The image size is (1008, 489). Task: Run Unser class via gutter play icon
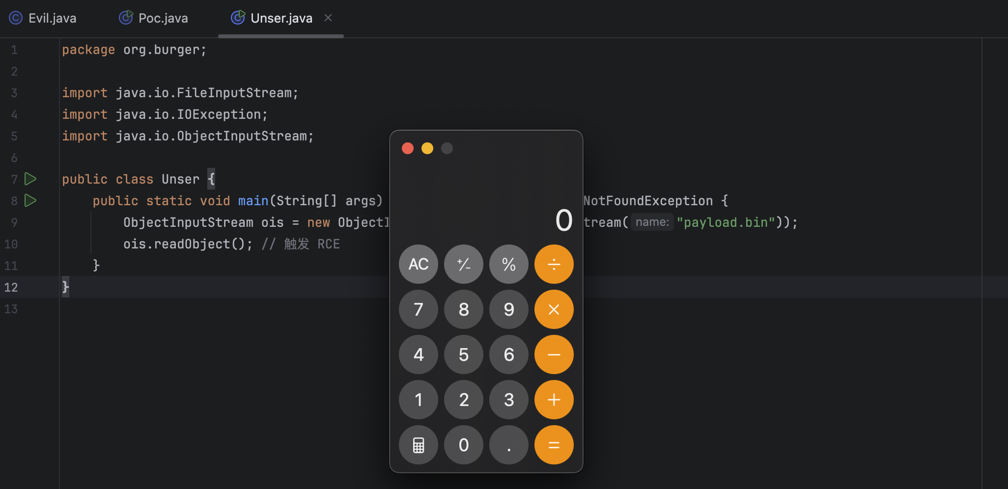(x=30, y=179)
